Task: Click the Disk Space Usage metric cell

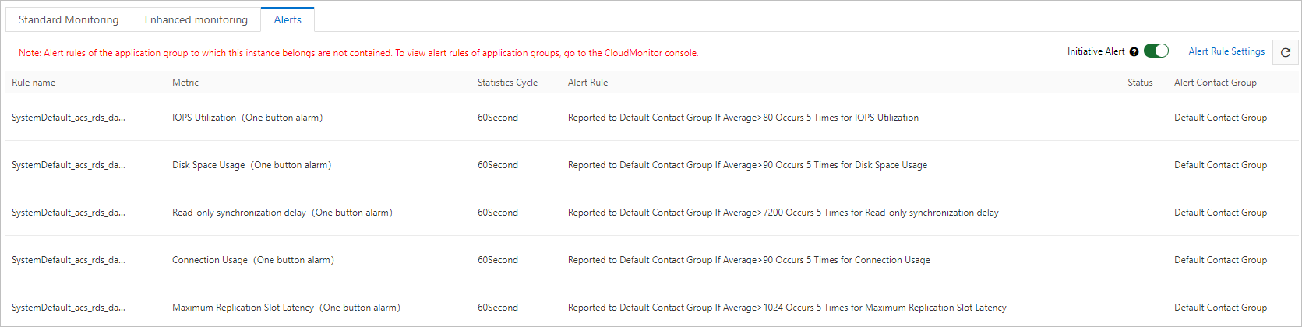Action: click(251, 165)
